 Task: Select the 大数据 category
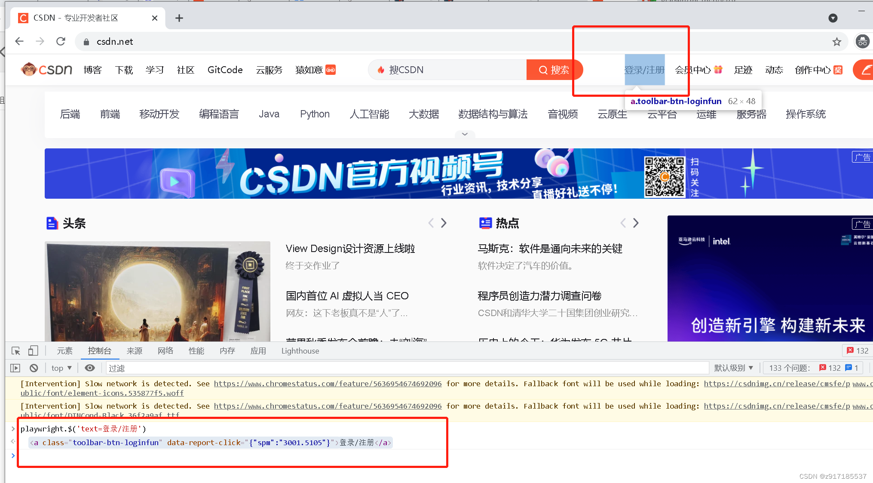424,114
